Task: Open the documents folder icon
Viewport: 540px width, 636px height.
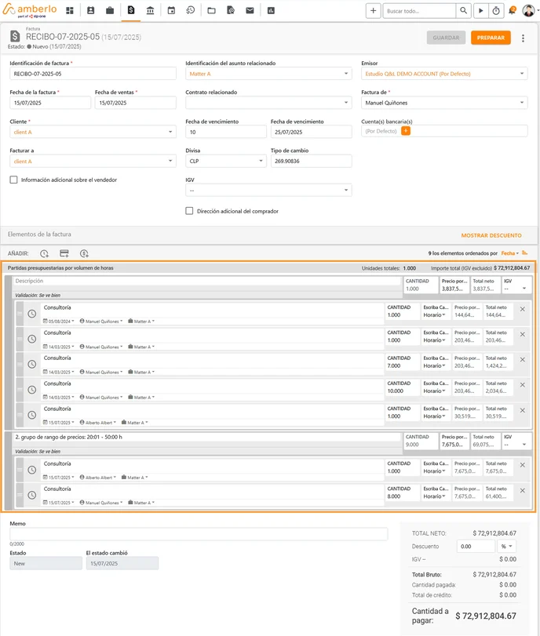Action: (x=212, y=10)
